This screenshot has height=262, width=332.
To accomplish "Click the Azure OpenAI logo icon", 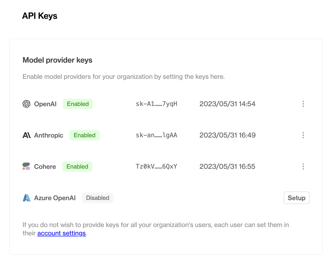I will click(26, 198).
